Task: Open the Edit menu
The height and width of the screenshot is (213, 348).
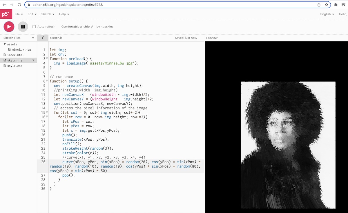Action: 32,14
